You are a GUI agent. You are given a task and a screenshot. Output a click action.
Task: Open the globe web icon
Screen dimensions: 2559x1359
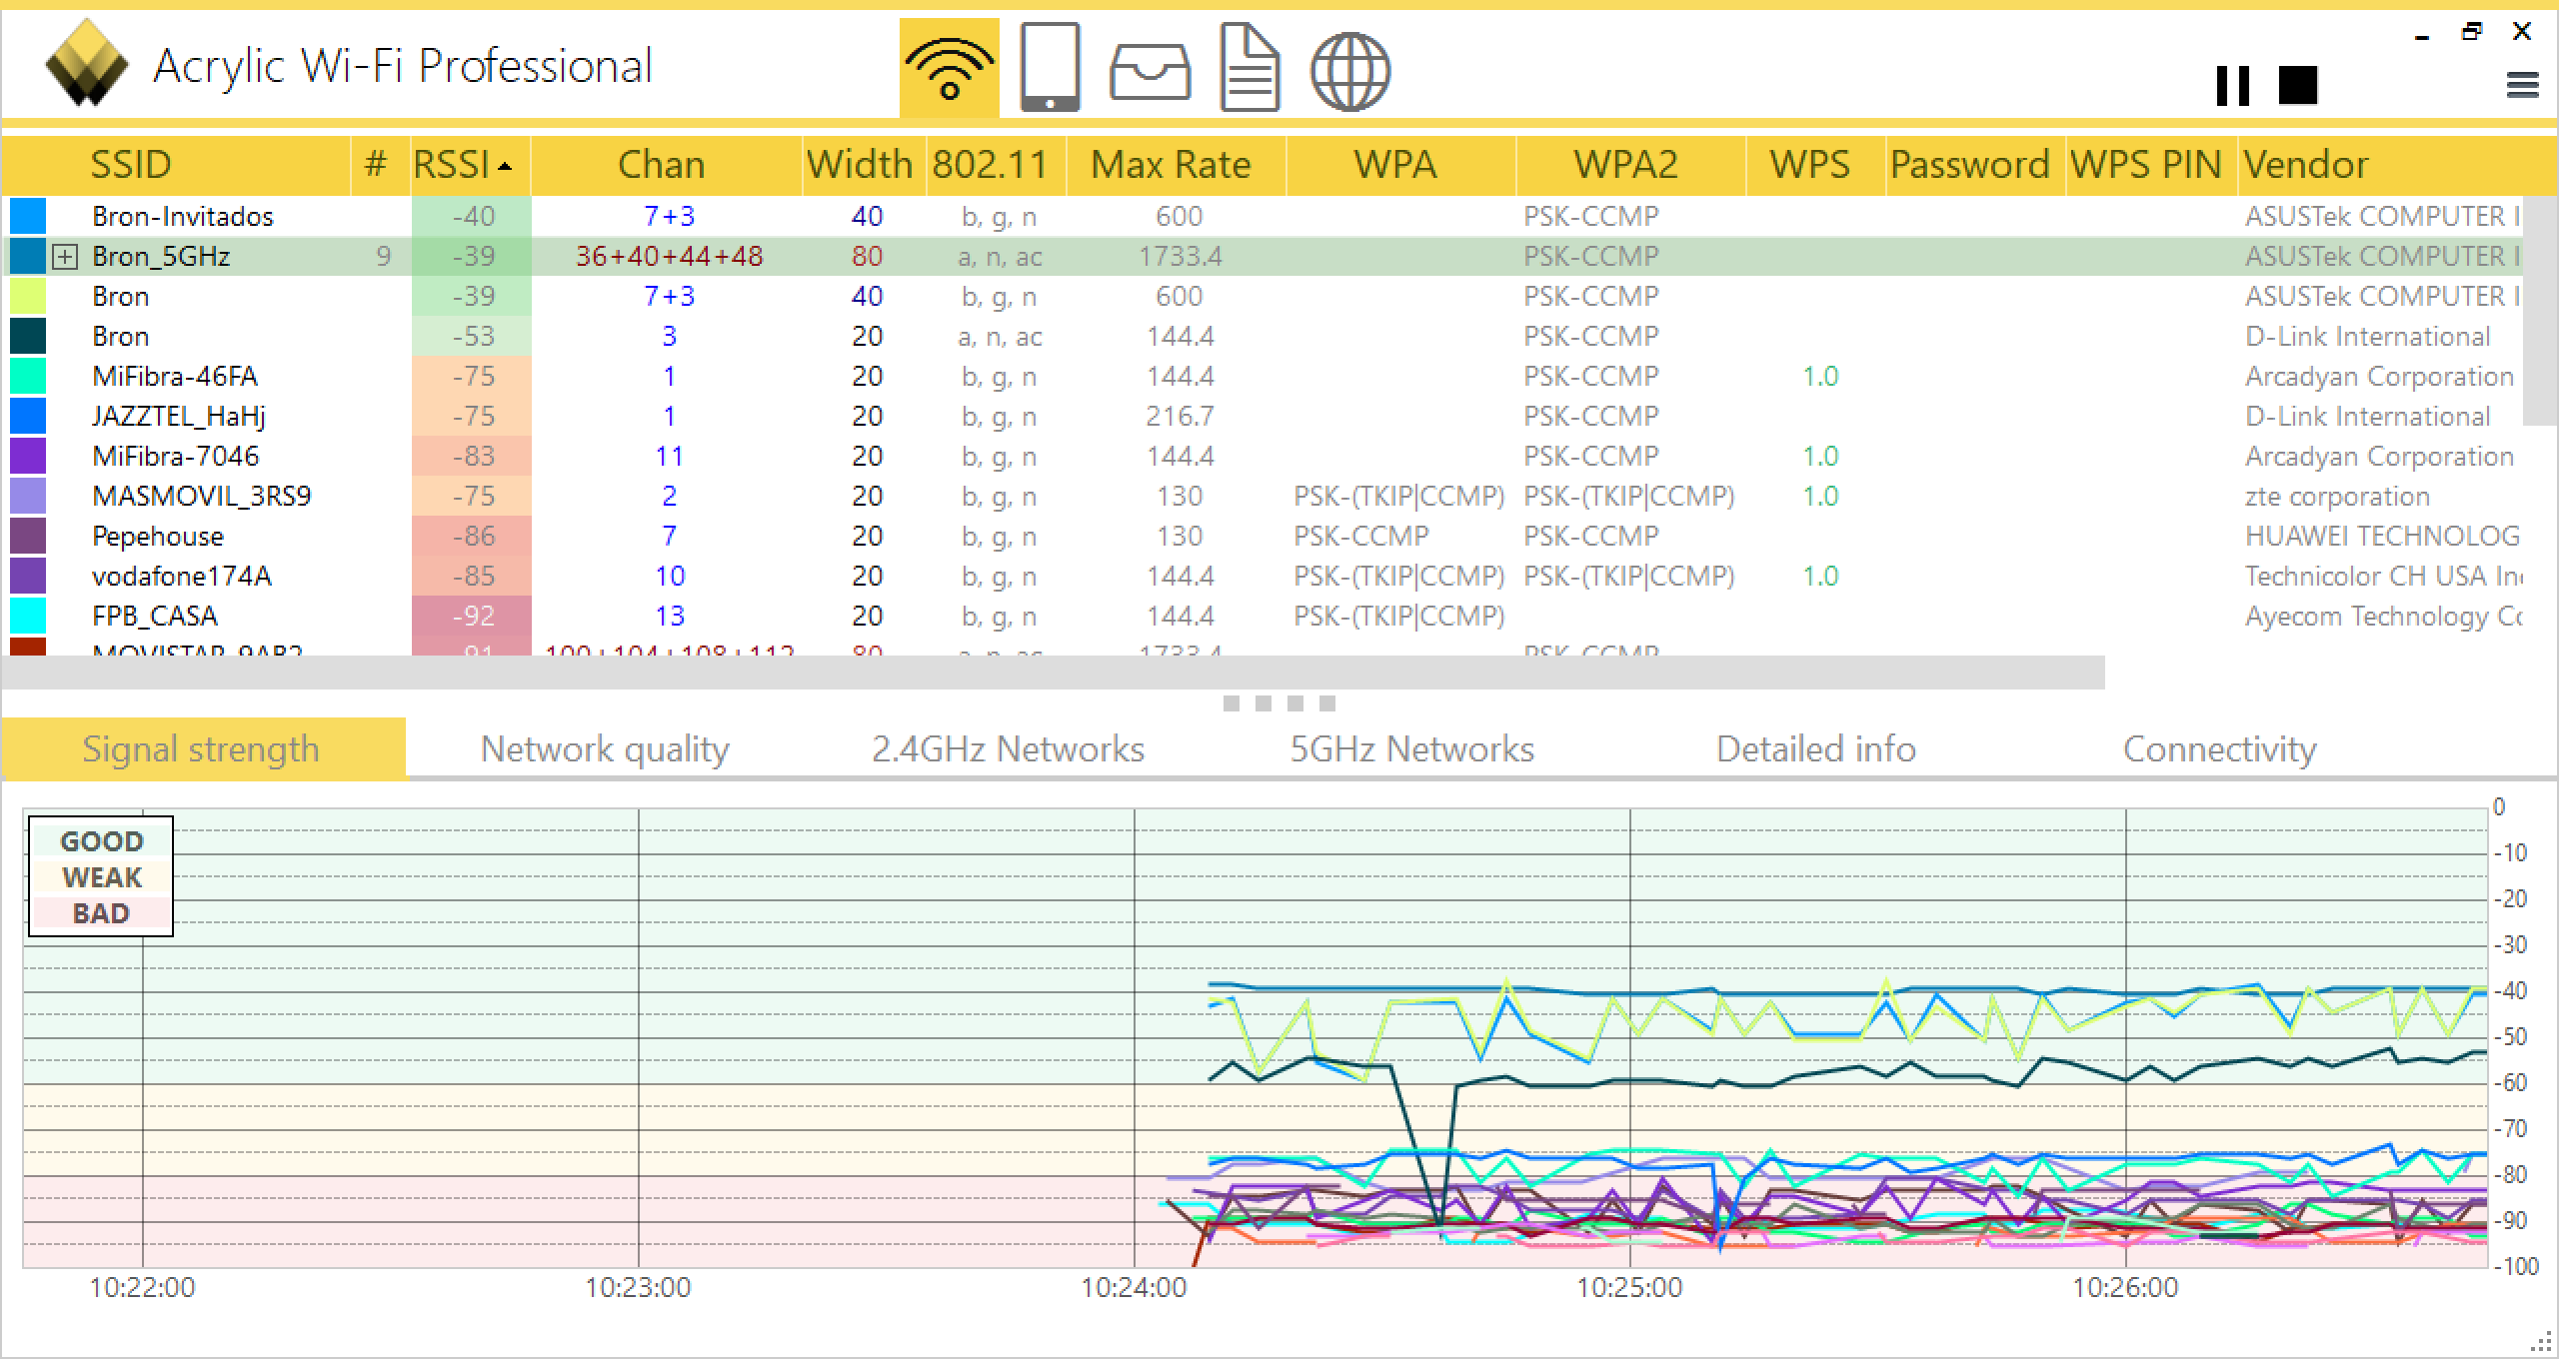[1349, 70]
